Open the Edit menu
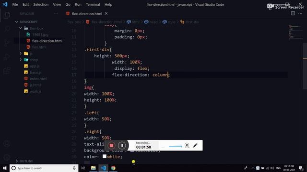This screenshot has width=307, height=172. tap(25, 4)
